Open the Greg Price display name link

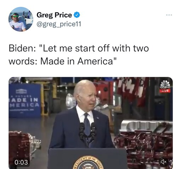pyautogui.click(x=54, y=15)
